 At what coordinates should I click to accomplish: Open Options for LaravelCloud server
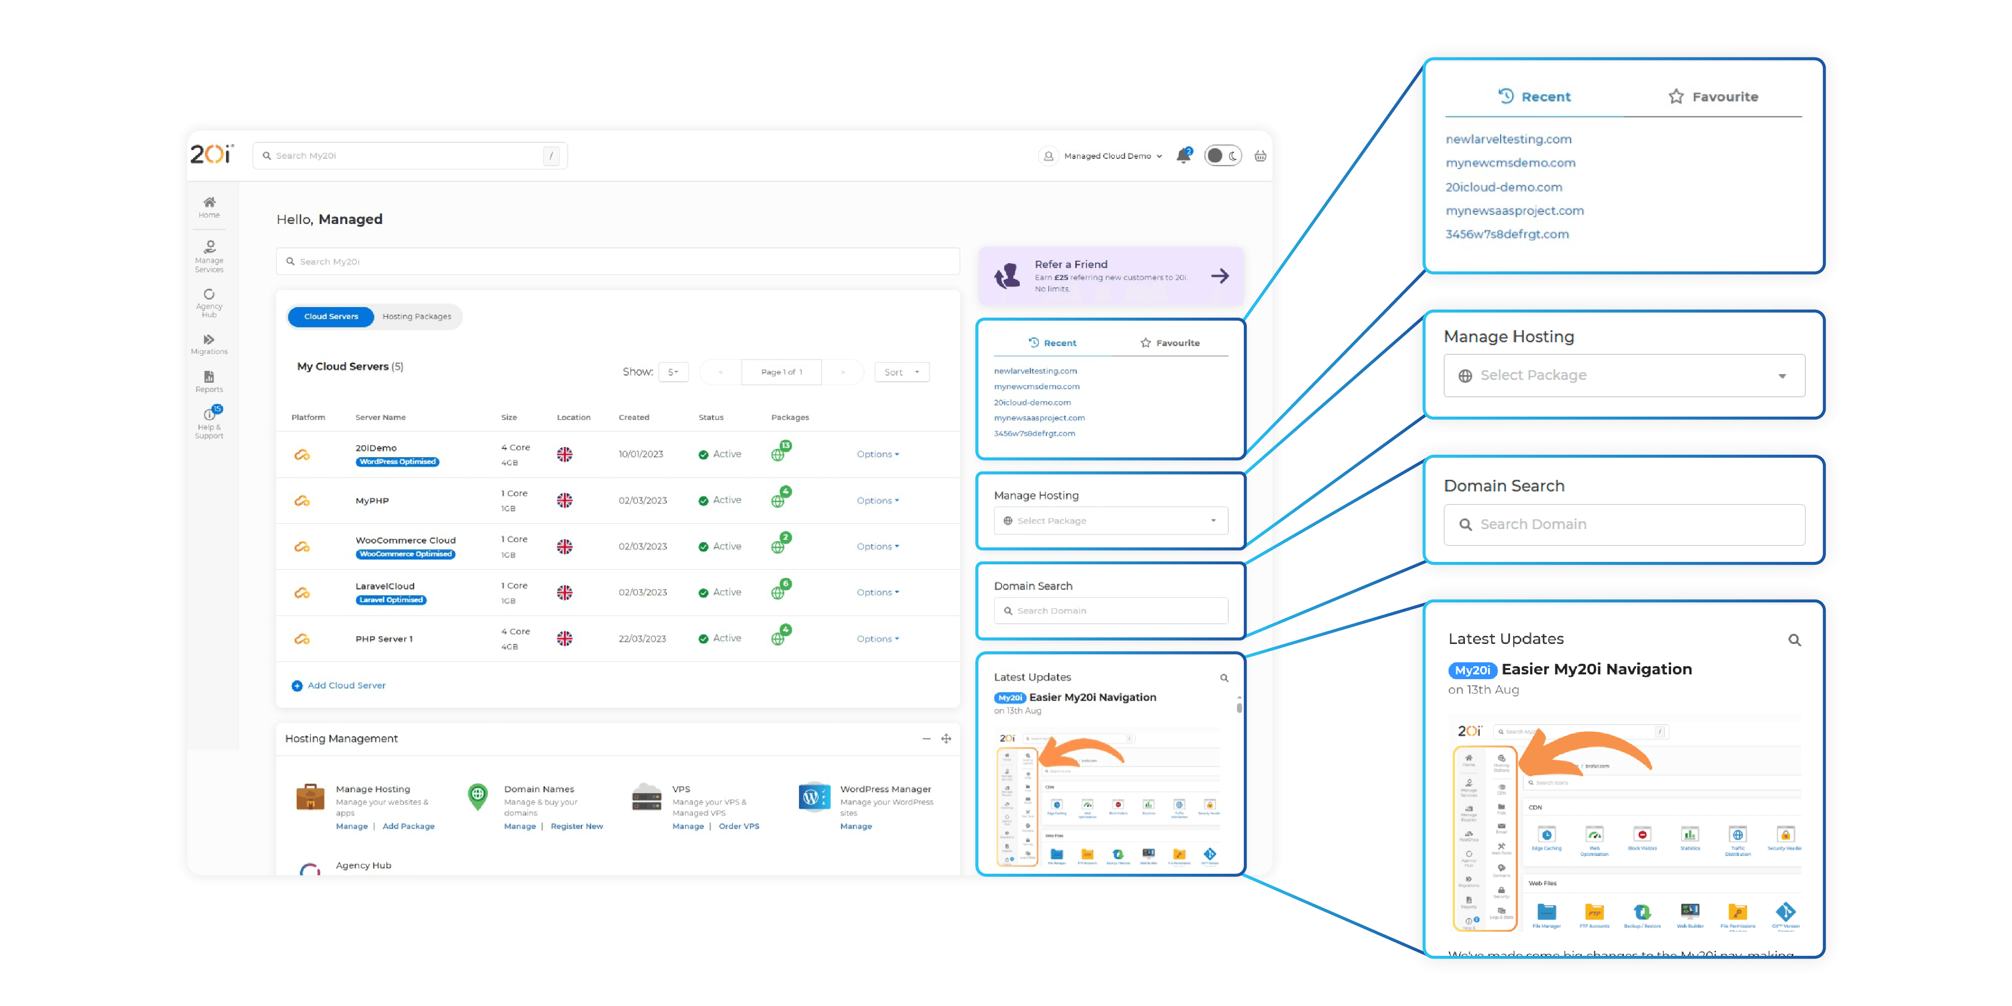(x=877, y=592)
